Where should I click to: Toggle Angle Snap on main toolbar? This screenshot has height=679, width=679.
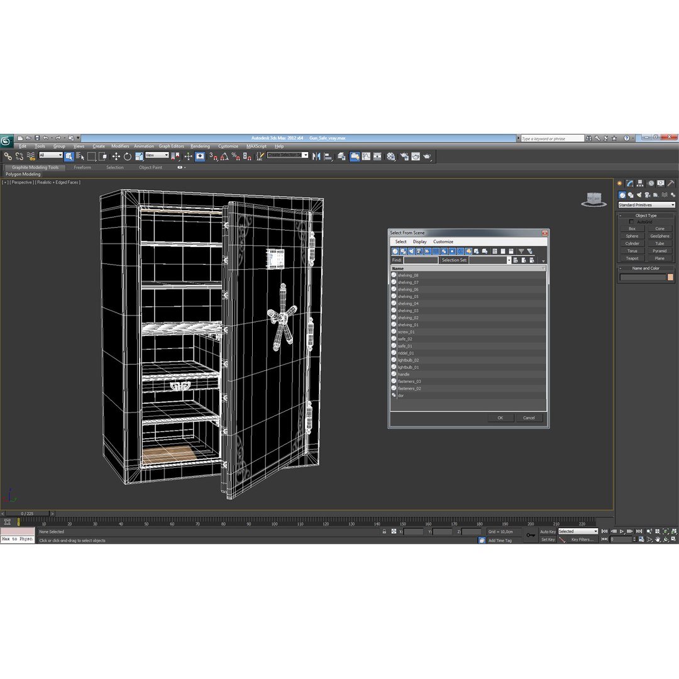[x=224, y=157]
